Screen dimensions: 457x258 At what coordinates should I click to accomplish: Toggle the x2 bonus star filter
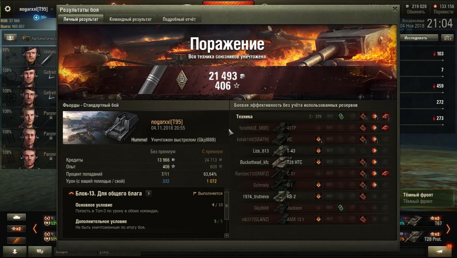coord(16,229)
